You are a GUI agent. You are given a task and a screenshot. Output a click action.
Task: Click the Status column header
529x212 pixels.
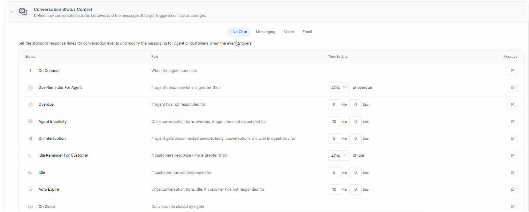(30, 57)
